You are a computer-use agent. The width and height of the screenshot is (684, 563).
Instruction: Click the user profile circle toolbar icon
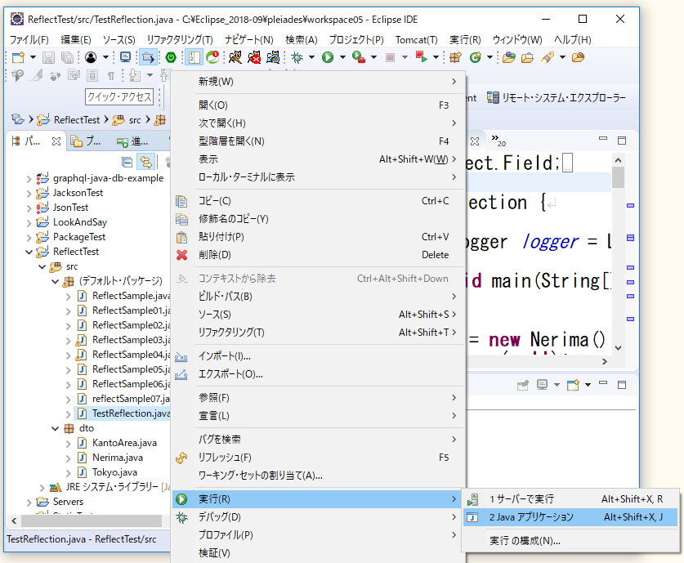tap(90, 57)
